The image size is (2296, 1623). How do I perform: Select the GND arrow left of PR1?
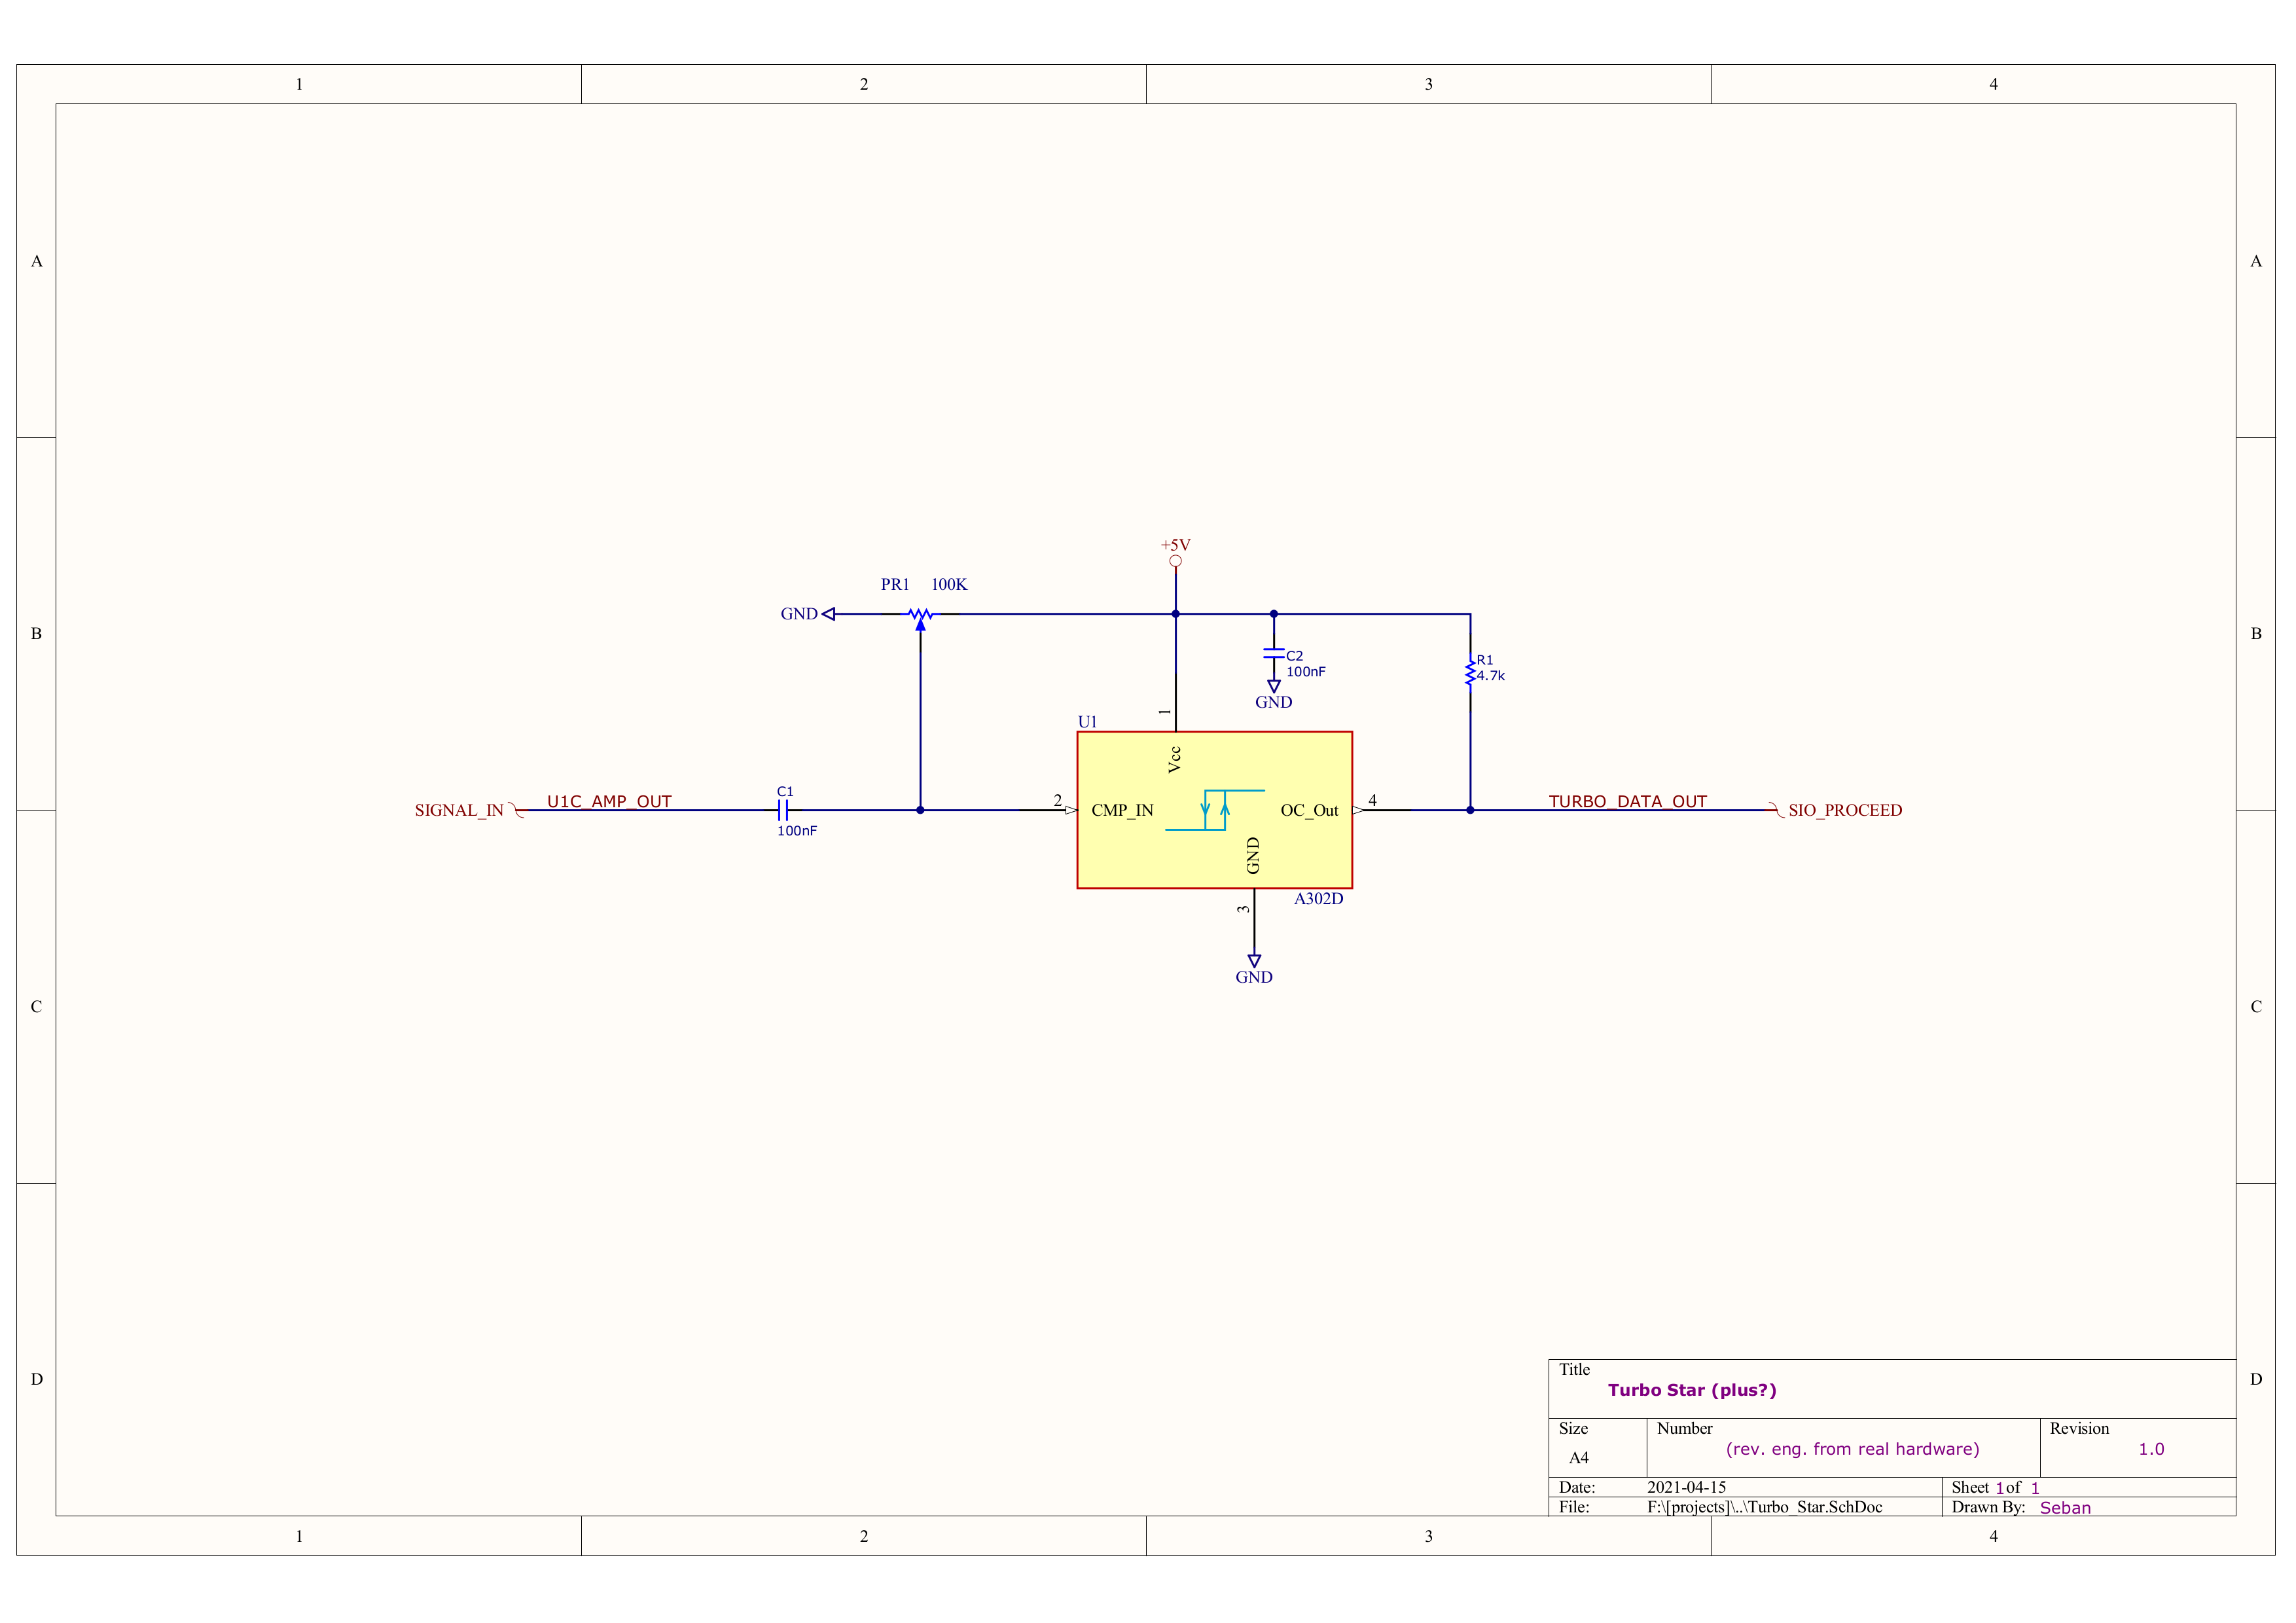pyautogui.click(x=828, y=614)
